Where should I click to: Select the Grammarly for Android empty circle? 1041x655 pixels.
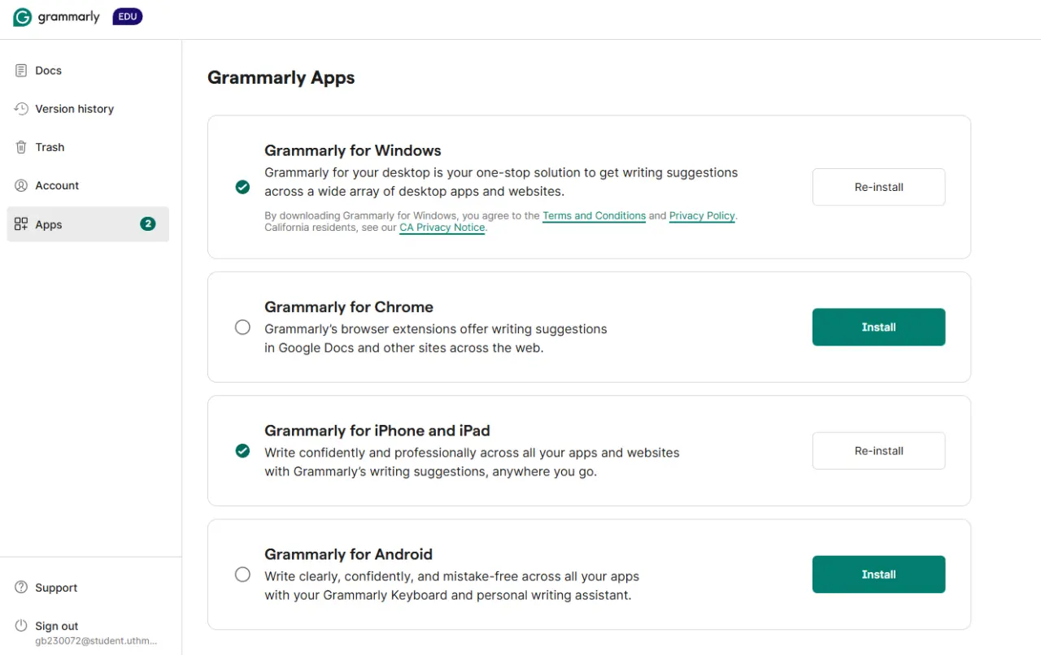click(x=242, y=575)
